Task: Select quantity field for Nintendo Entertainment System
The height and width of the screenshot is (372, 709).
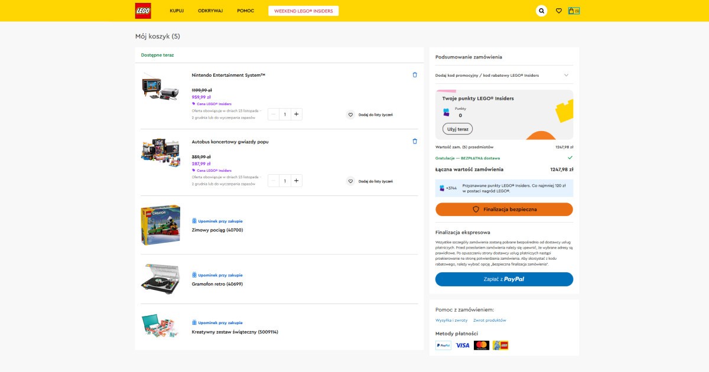Action: tap(285, 114)
